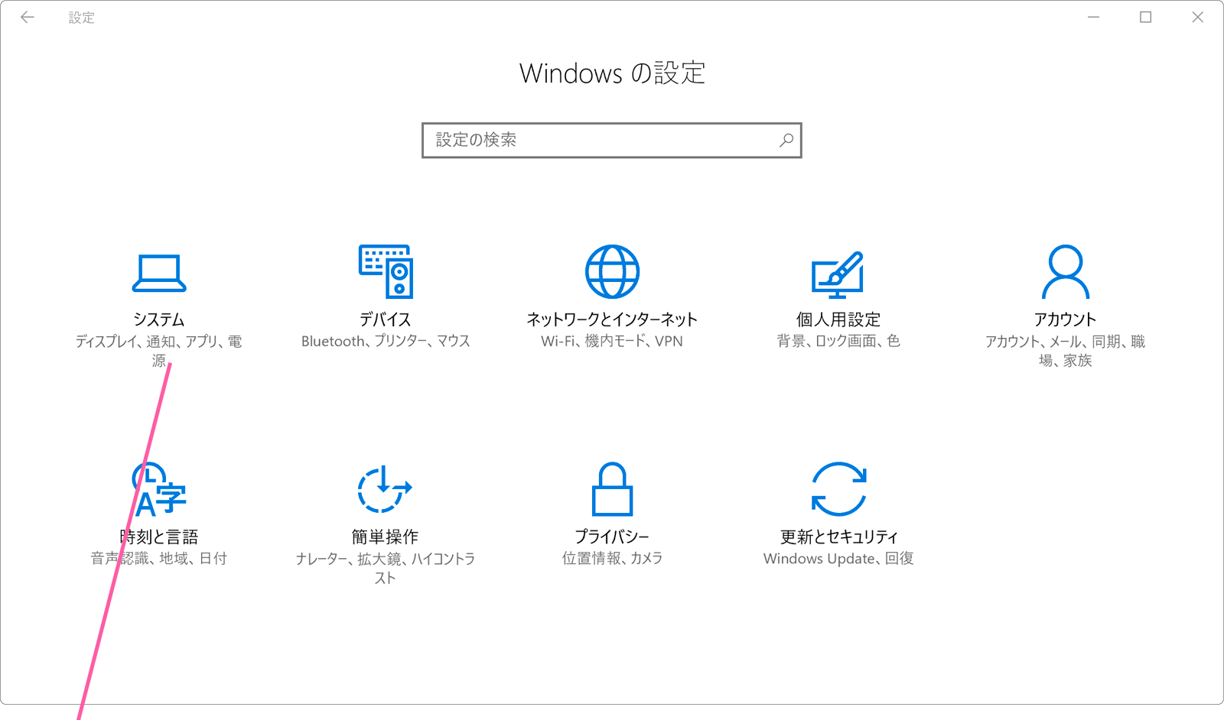The image size is (1224, 720).
Task: Click text 'ナレーター、拡大鏡、ハイコントラスト'
Action: point(385,569)
